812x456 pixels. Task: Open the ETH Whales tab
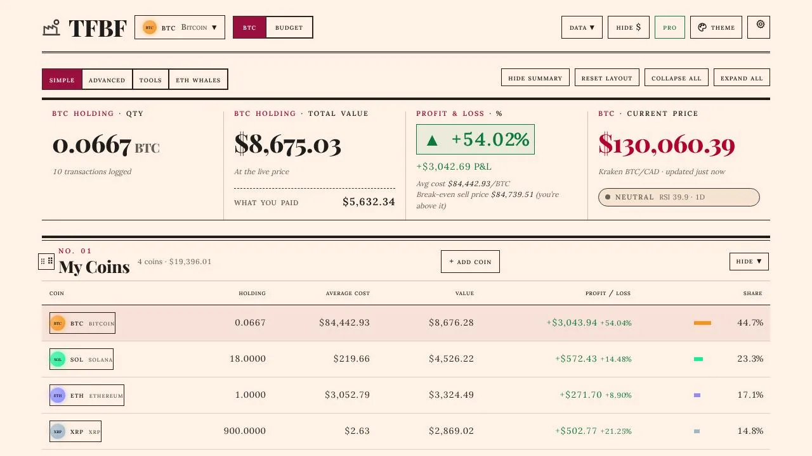click(198, 80)
